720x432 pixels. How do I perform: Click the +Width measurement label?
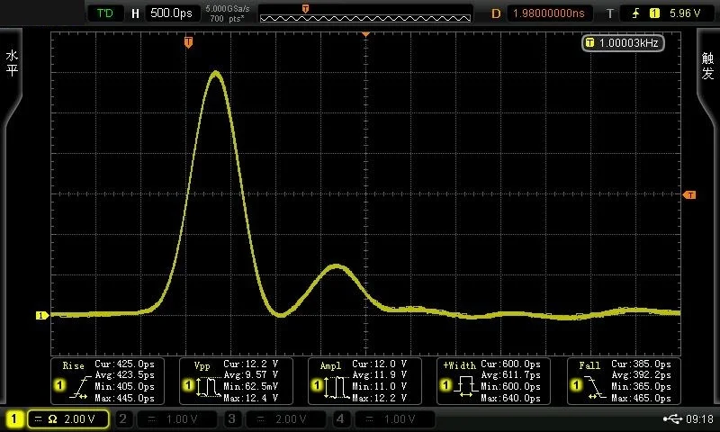tap(459, 366)
